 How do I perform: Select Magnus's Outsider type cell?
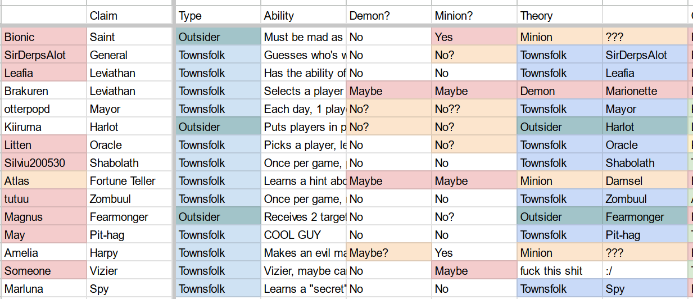pyautogui.click(x=219, y=217)
